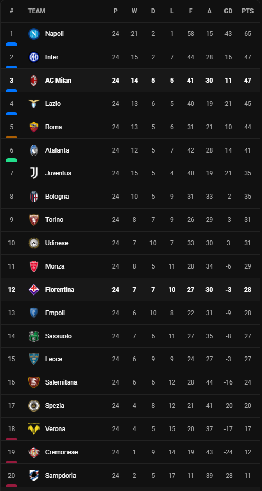The width and height of the screenshot is (262, 491).
Task: Click the Napoli club crest
Action: tap(34, 34)
